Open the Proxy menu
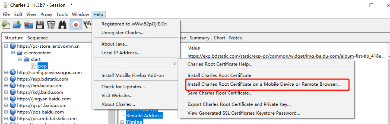The height and width of the screenshot is (124, 390). click(46, 14)
